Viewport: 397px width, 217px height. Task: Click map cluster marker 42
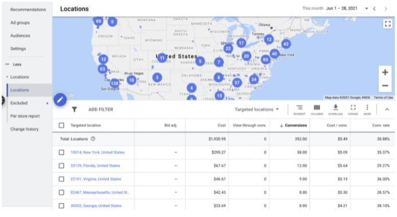point(286,44)
